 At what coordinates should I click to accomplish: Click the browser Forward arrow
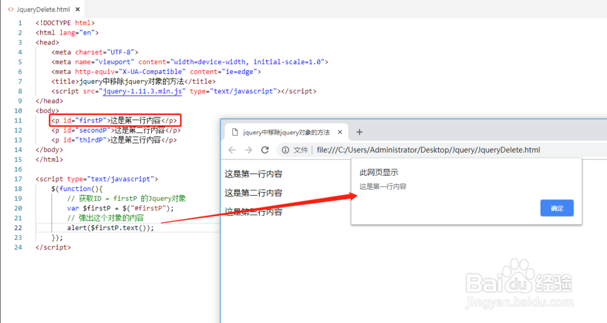(x=248, y=150)
